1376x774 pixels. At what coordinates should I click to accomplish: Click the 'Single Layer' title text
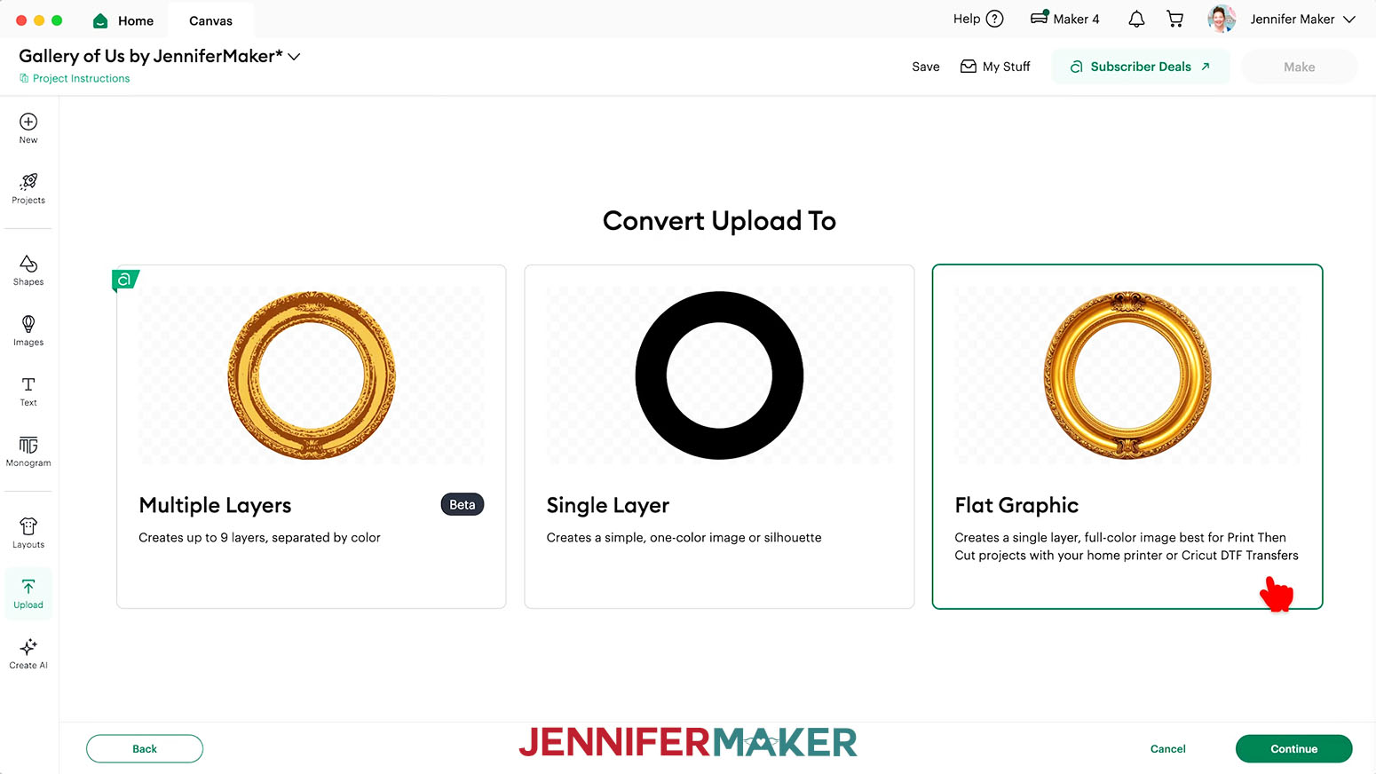coord(608,505)
